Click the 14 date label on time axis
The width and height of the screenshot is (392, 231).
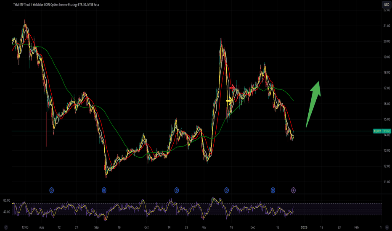[x=169, y=227]
